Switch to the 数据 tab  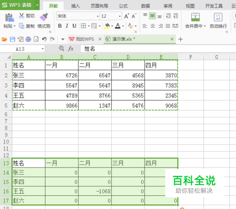click(x=145, y=6)
